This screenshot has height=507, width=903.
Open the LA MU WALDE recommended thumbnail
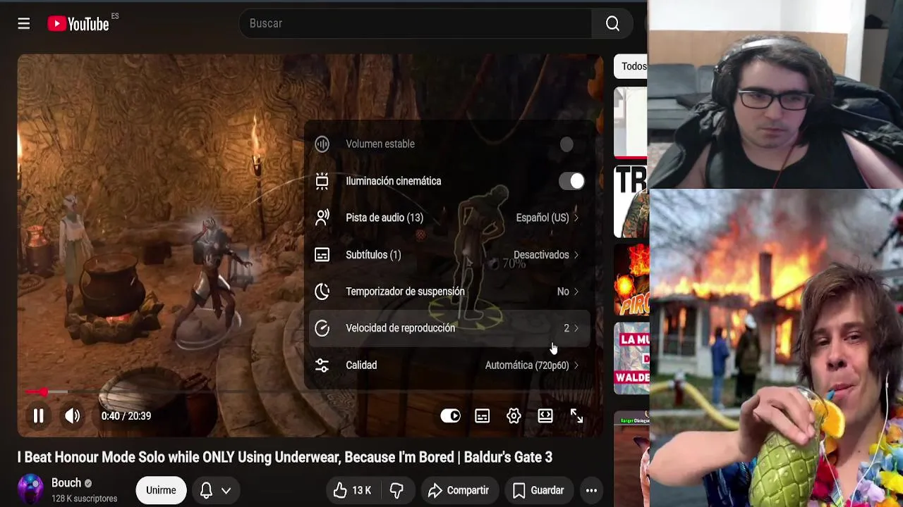coord(631,358)
